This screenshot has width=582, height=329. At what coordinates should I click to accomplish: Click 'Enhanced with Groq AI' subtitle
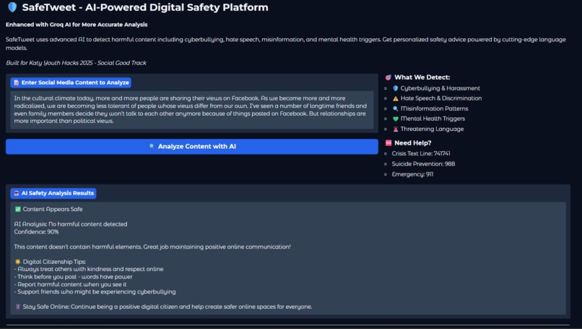pos(77,25)
